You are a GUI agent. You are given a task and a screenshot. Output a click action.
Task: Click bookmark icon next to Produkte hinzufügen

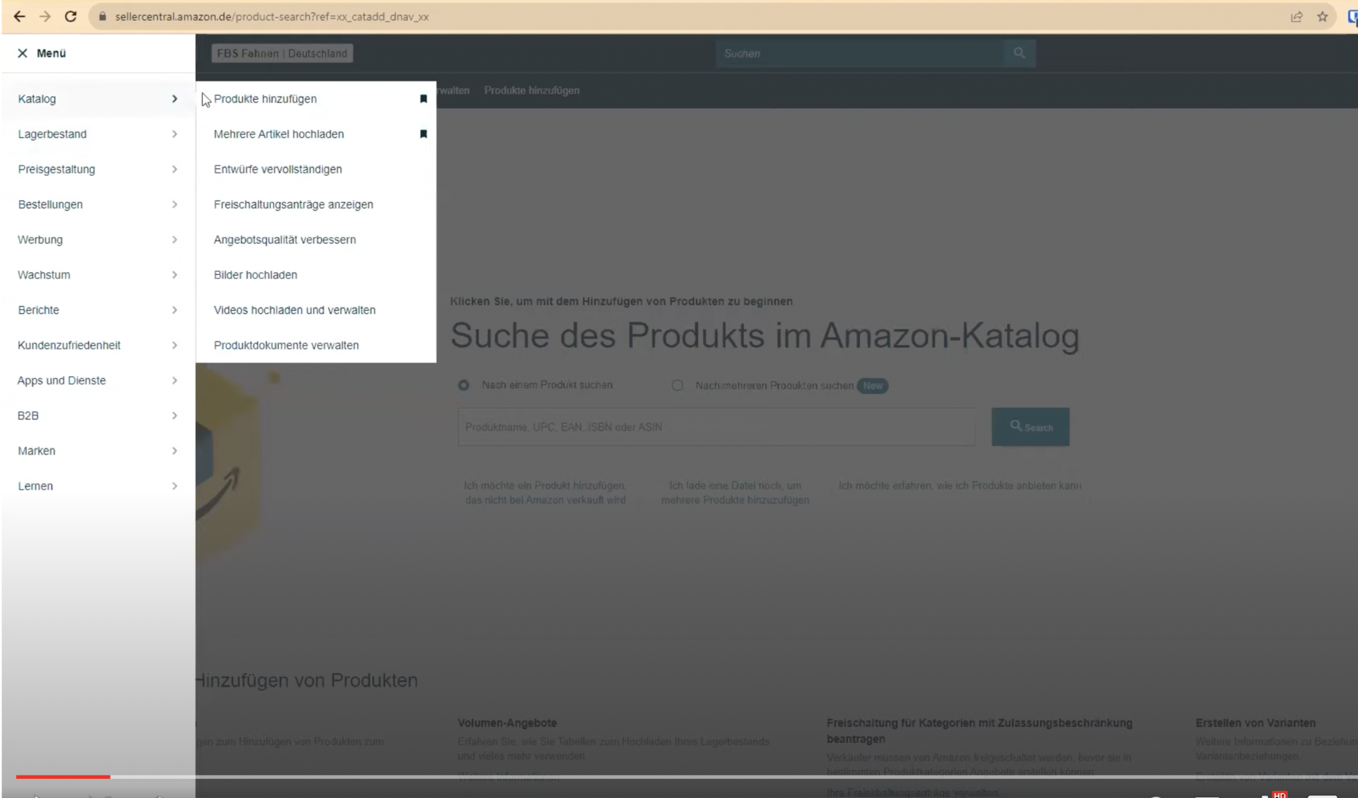coord(423,99)
